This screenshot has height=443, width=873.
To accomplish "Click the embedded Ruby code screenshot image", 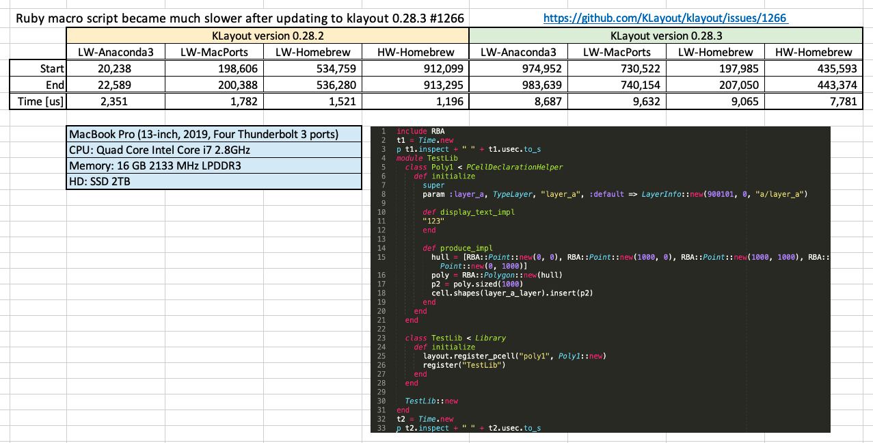I will pos(602,280).
